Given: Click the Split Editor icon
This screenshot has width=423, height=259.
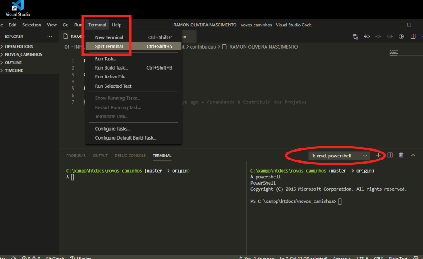Looking at the screenshot, I should coord(413,36).
